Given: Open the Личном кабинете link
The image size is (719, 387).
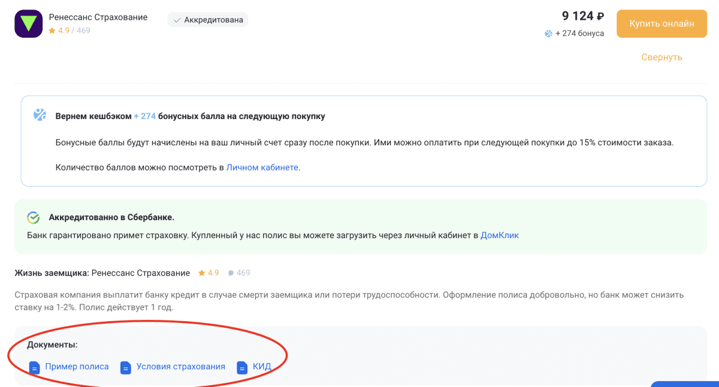Looking at the screenshot, I should [x=262, y=167].
